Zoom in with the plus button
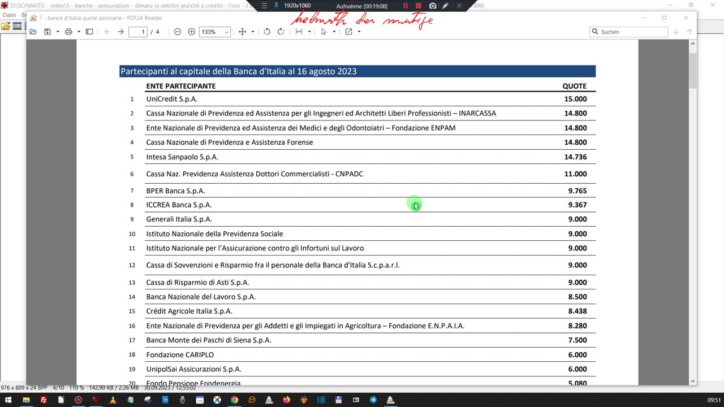The image size is (724, 407). click(x=191, y=32)
